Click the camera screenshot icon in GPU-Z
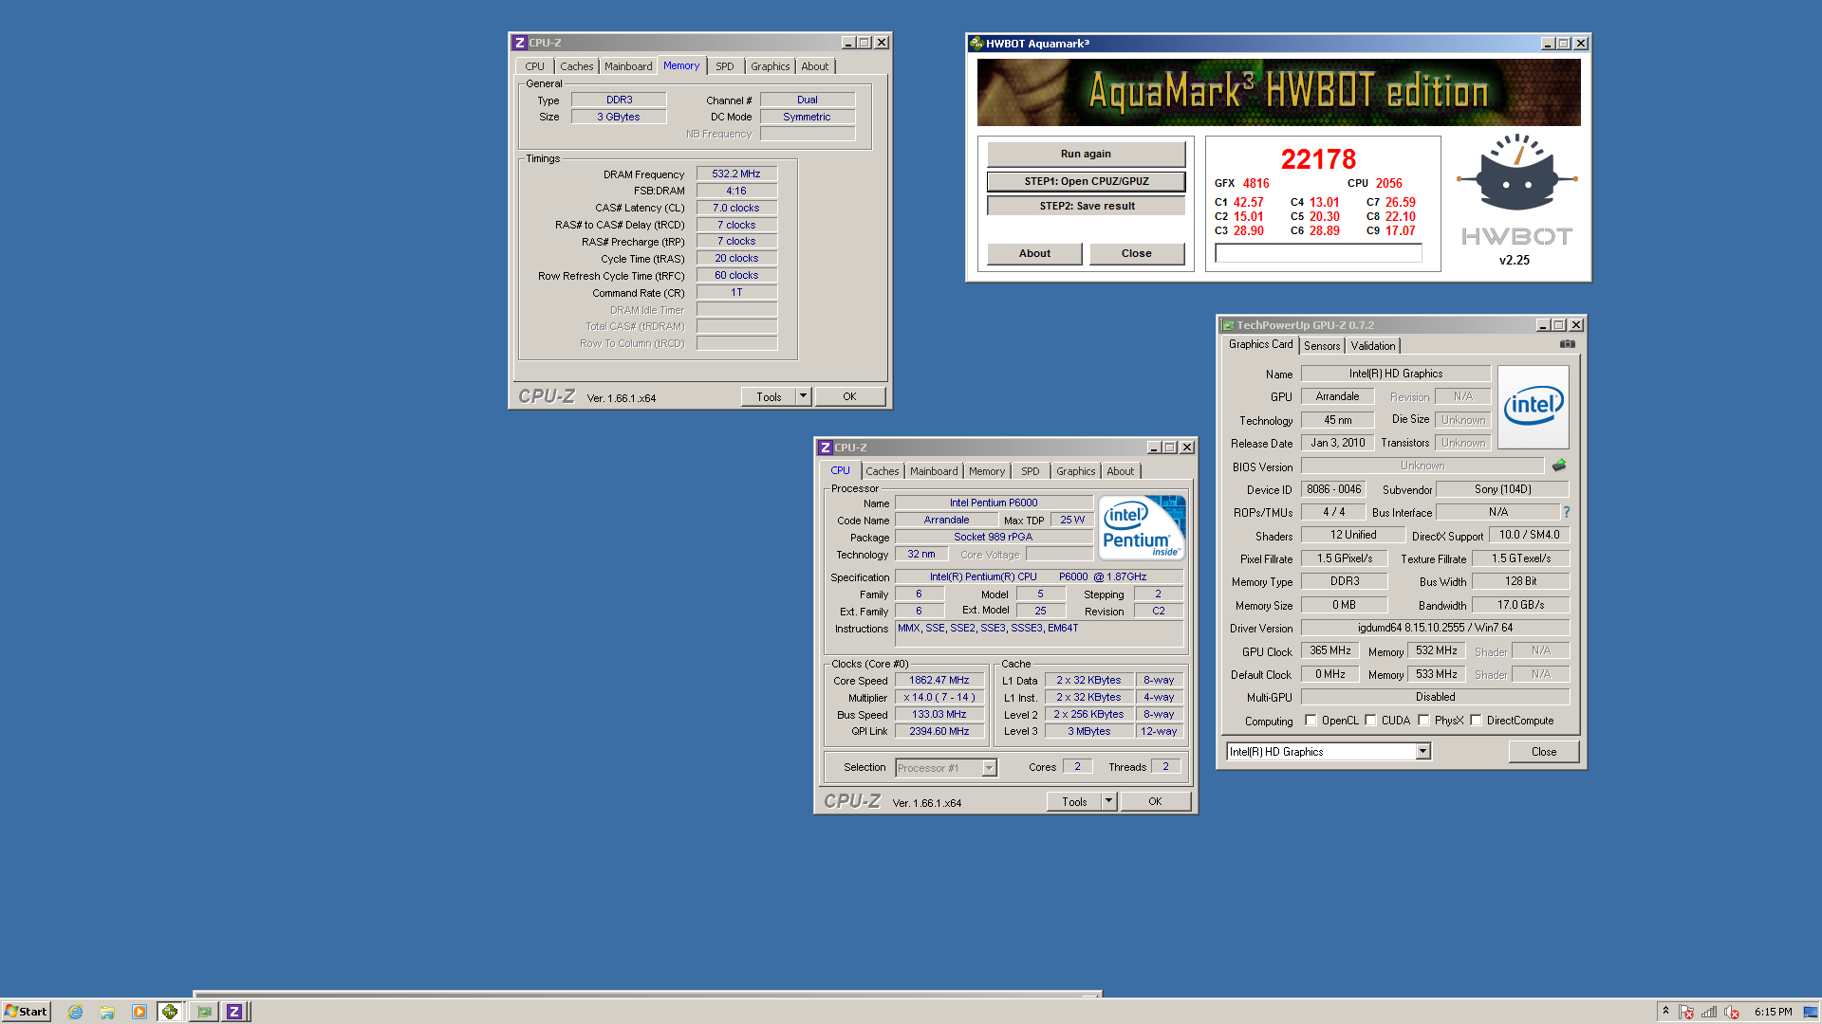Viewport: 1822px width, 1024px height. tap(1567, 344)
